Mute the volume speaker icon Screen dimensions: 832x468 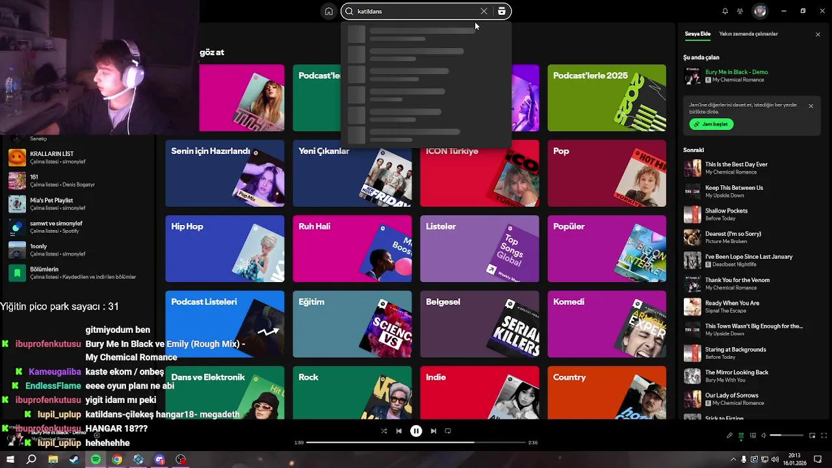(764, 435)
